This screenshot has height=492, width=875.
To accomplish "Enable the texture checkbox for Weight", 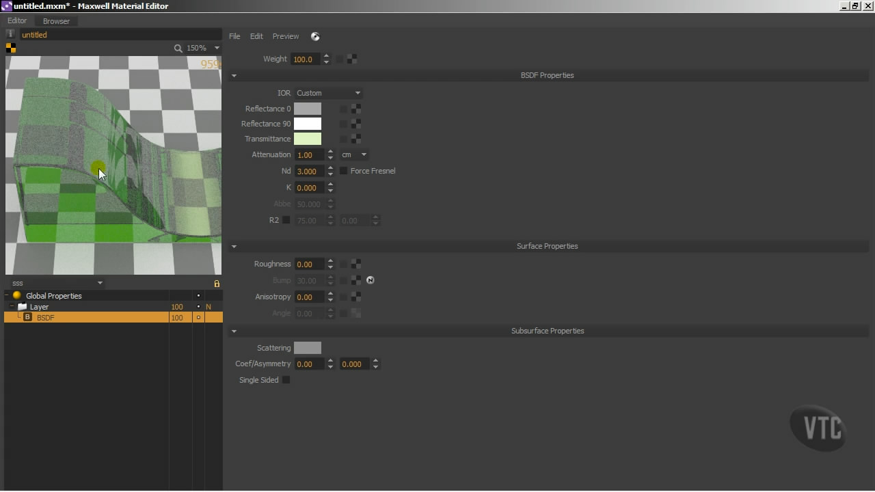I will point(340,59).
